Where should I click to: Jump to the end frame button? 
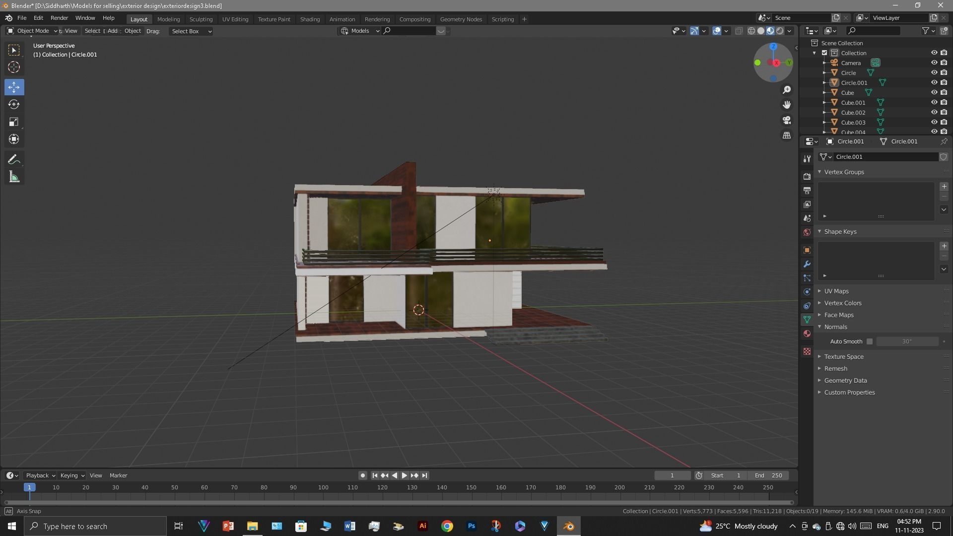424,475
